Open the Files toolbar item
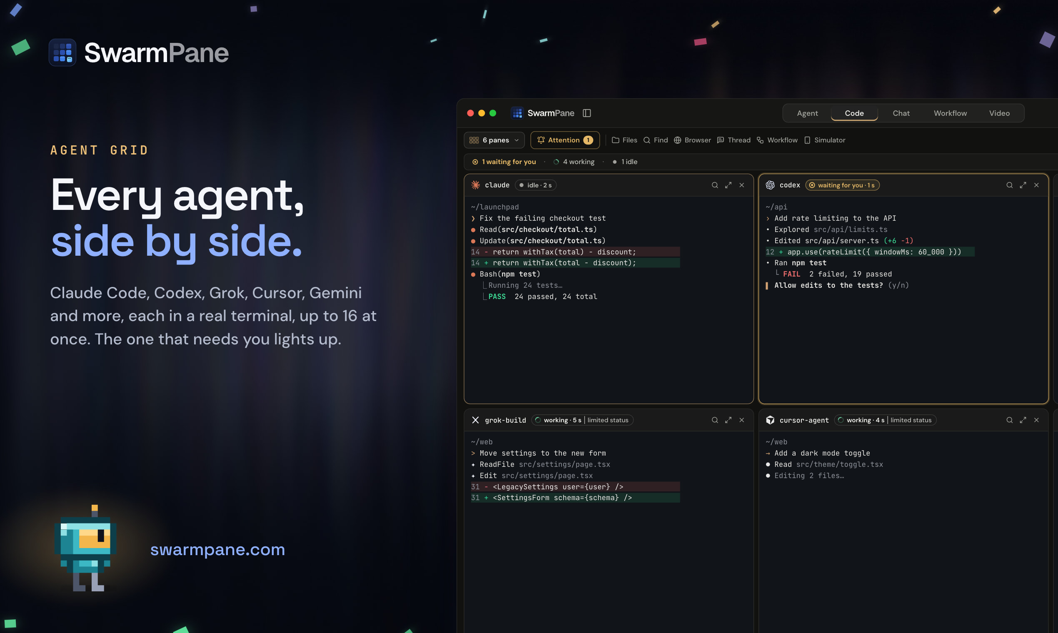Screen dimensions: 1058x633 624,140
